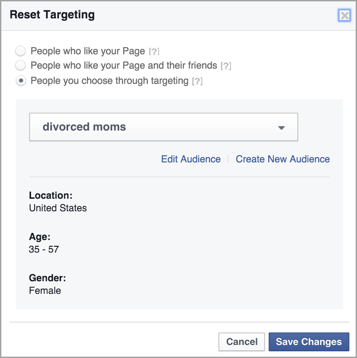Screen dimensions: 357x358
Task: Select 'People you choose through targeting' radio
Action: pos(21,81)
